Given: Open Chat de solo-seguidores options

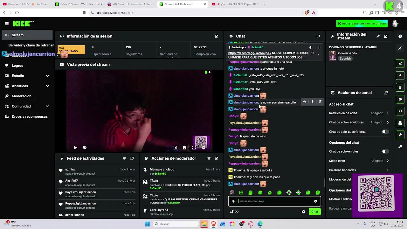Looking at the screenshot, I should [359, 122].
